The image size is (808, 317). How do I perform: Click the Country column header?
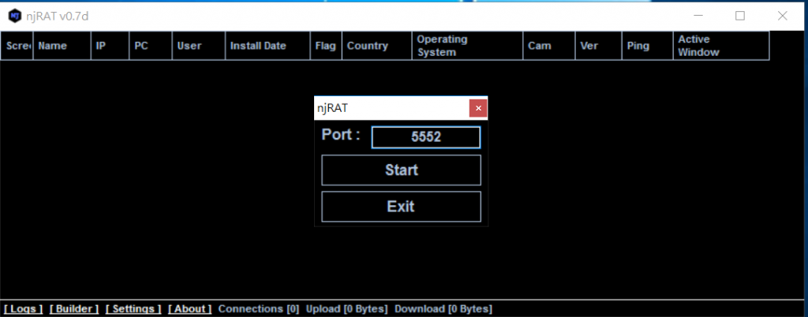coord(376,46)
